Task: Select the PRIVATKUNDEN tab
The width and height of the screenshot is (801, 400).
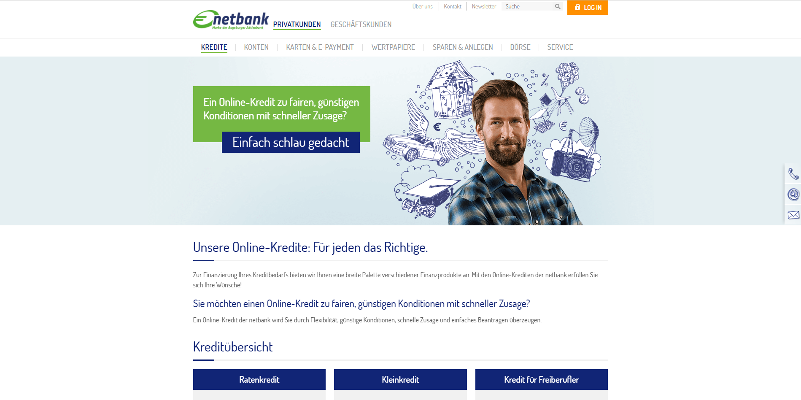Action: coord(297,24)
